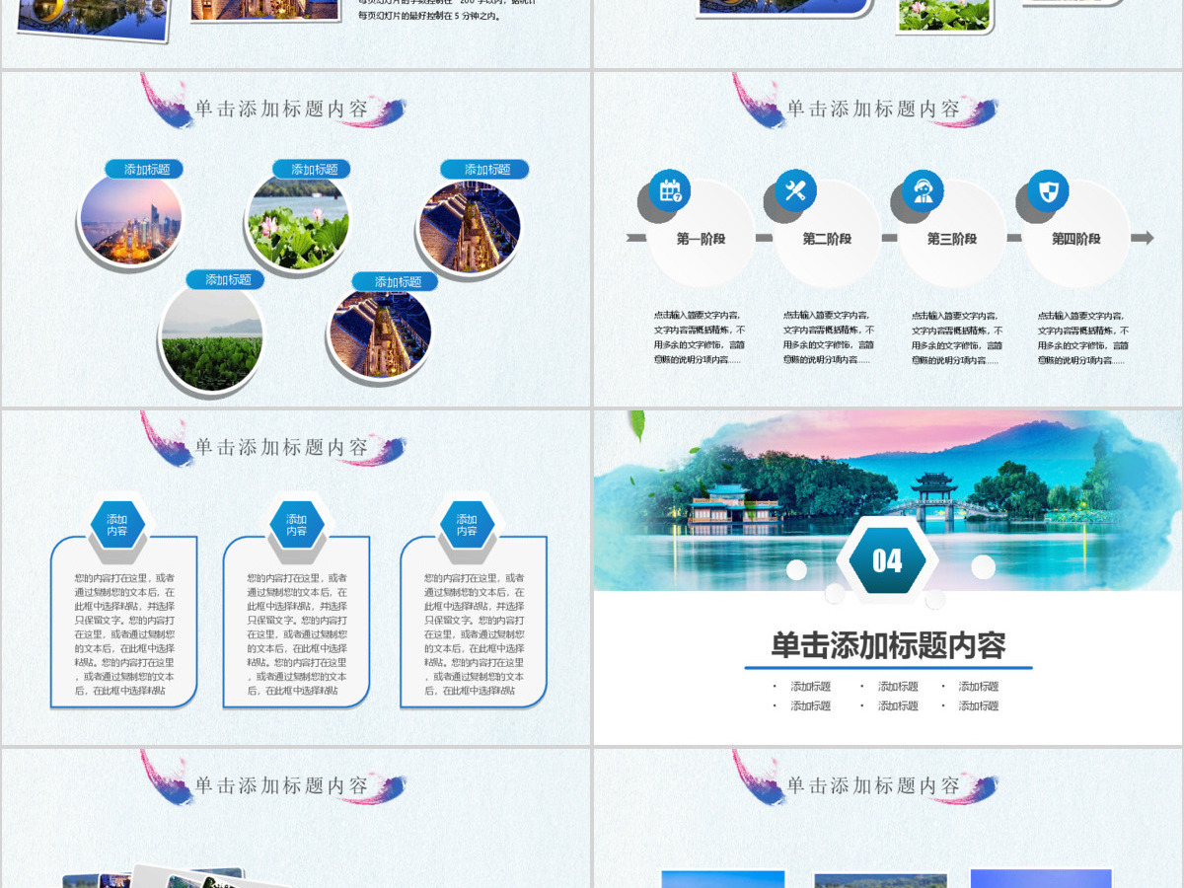Click the headset support icon above 第三阶段
Viewport: 1184px width, 888px height.
(923, 190)
